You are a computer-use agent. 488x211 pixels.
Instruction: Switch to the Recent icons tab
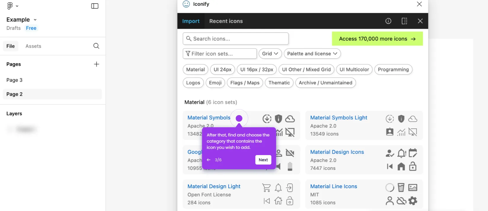point(226,21)
